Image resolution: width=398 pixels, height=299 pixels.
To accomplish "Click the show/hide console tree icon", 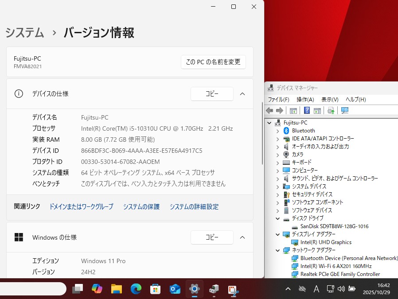I will click(293, 110).
